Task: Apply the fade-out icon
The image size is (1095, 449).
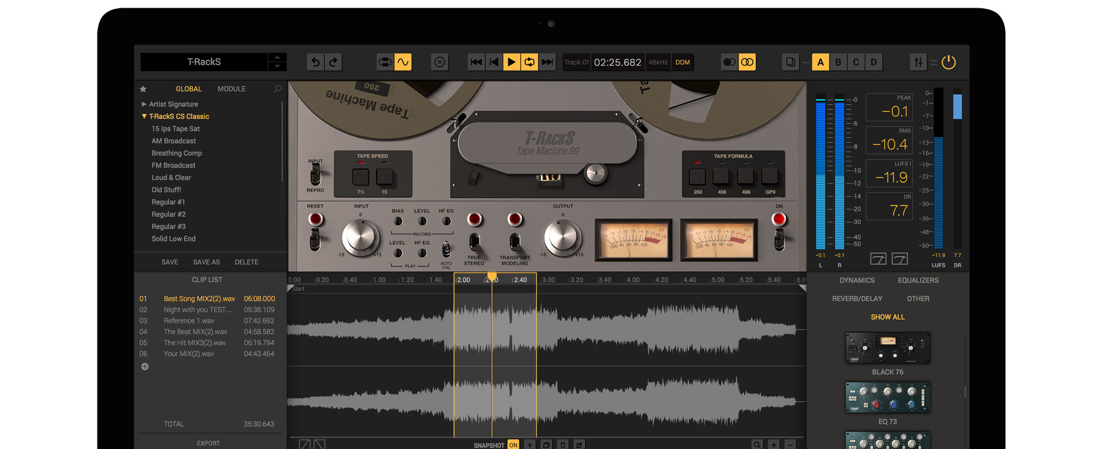Action: (x=319, y=445)
